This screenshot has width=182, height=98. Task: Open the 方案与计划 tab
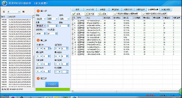coord(128,10)
